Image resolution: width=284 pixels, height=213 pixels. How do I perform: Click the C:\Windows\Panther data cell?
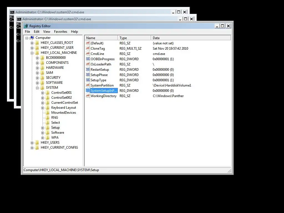(168, 96)
